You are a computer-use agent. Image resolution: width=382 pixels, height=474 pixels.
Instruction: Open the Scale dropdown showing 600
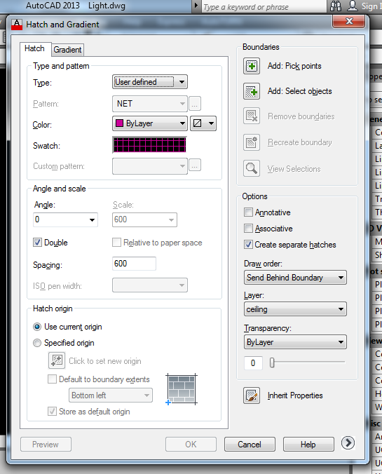point(144,219)
